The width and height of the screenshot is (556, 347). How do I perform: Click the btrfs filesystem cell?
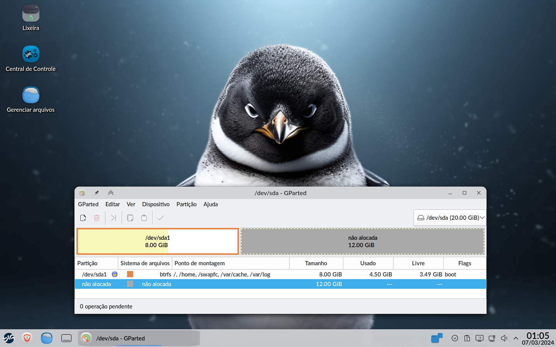coord(165,274)
